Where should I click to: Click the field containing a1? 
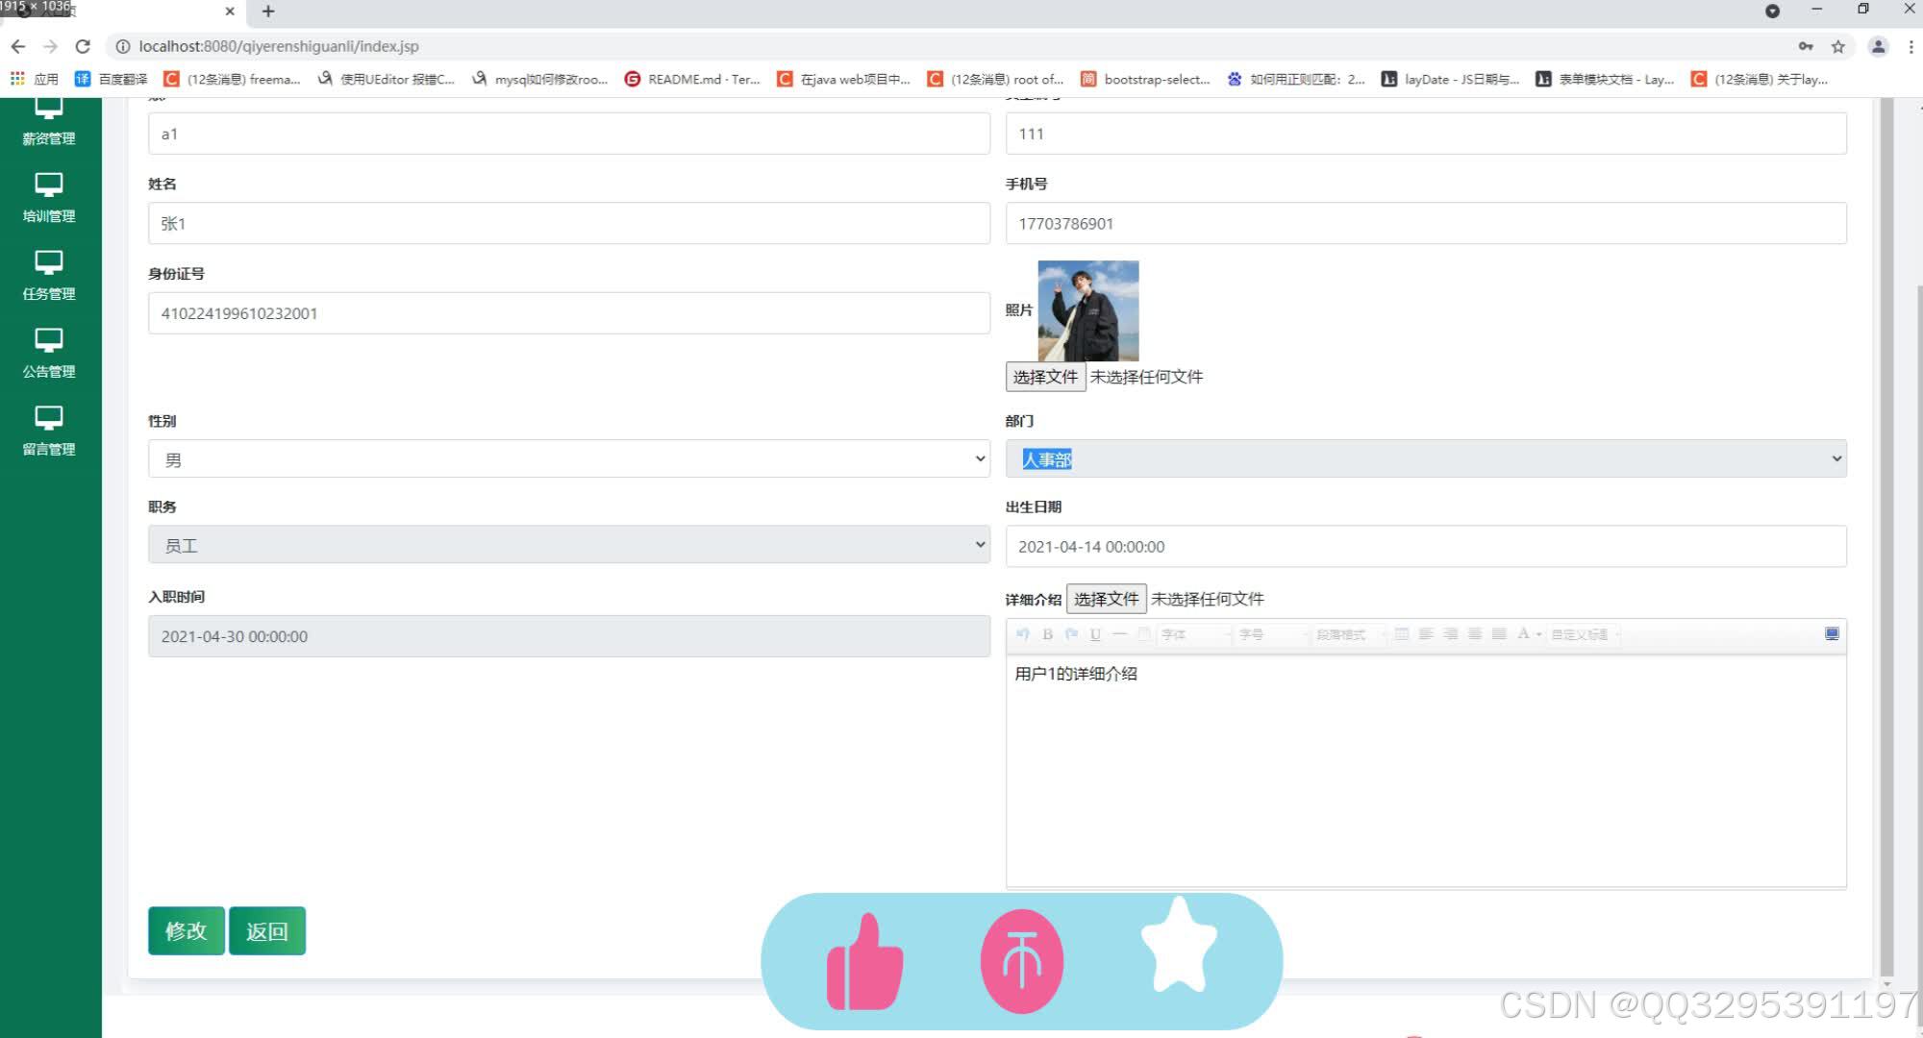tap(569, 134)
